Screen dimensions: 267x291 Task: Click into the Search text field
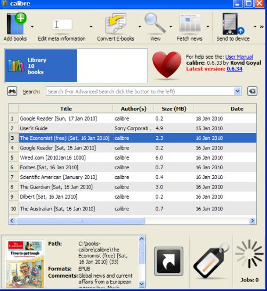tap(140, 91)
